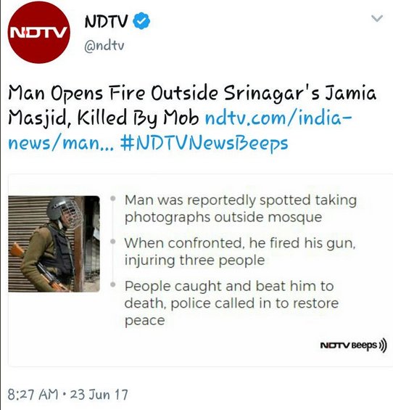Image resolution: width=393 pixels, height=410 pixels.
Task: Click the tweet headline text
Action: coord(192,105)
